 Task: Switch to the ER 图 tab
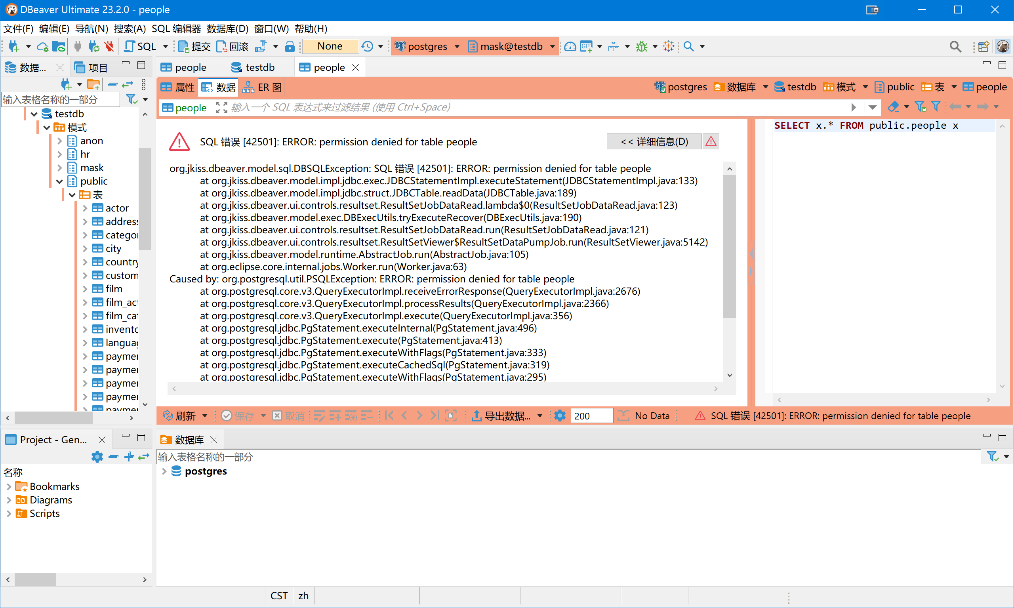tap(262, 87)
